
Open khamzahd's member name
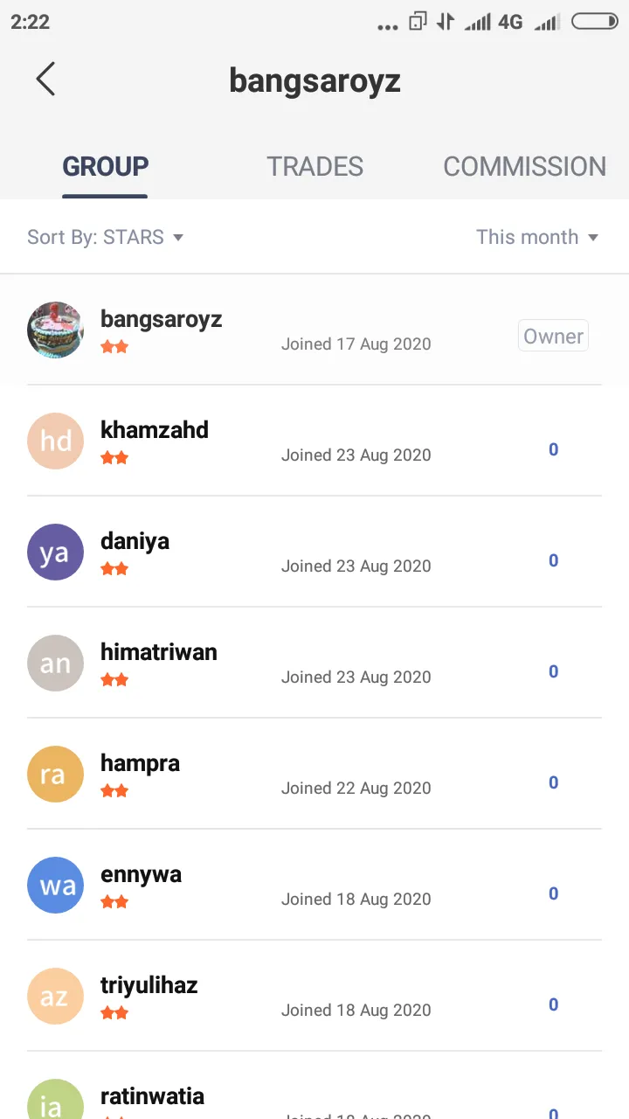click(155, 429)
